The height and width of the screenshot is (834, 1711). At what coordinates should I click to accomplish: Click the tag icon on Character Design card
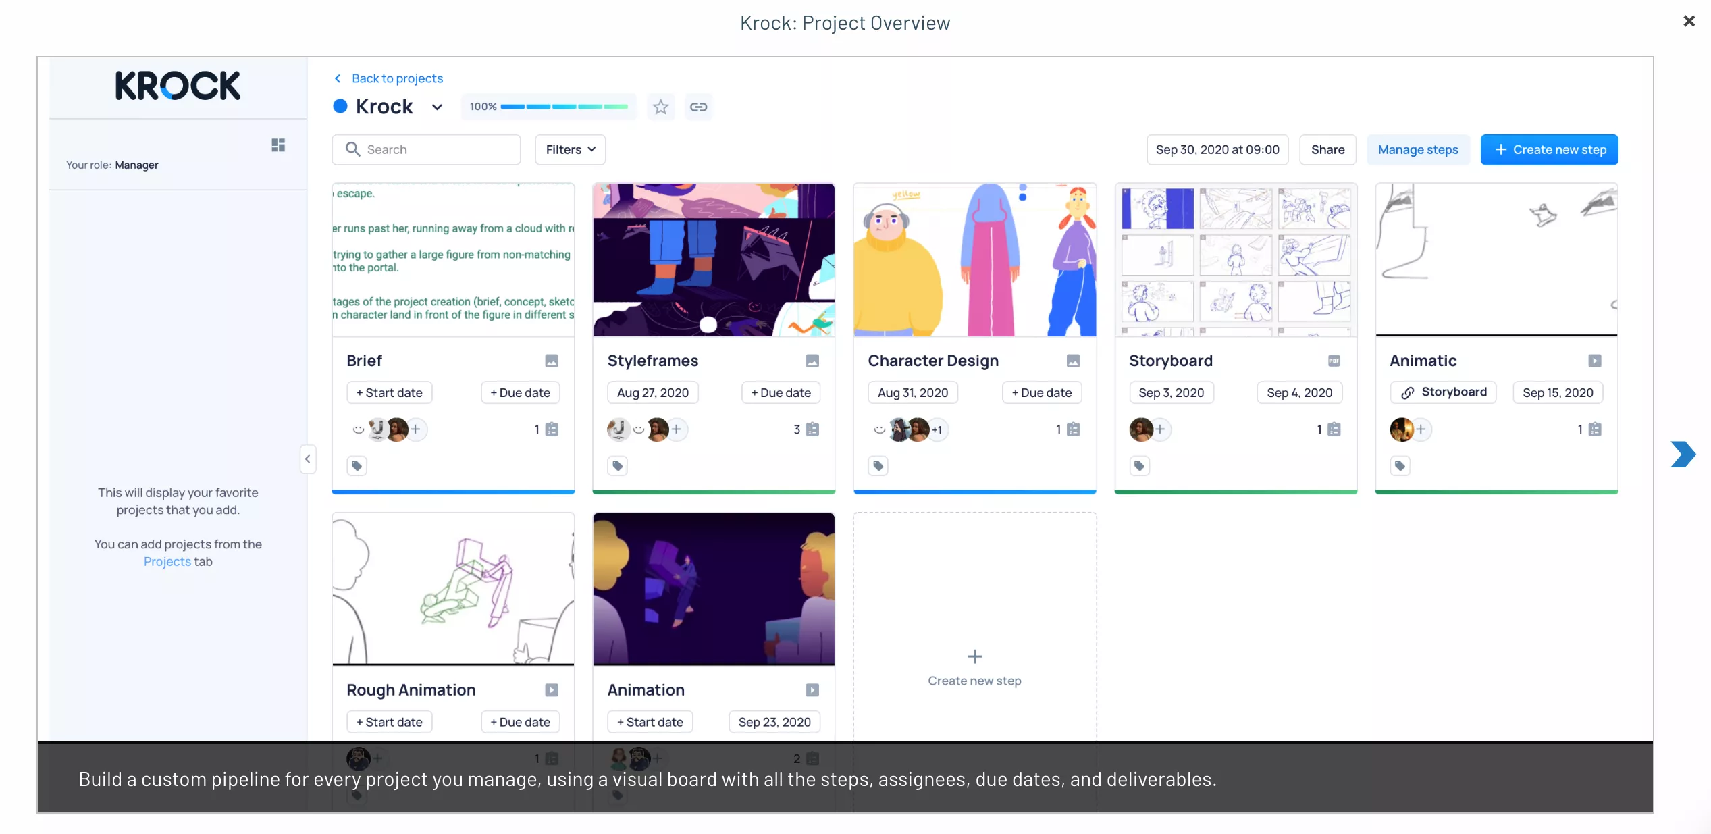click(x=878, y=466)
